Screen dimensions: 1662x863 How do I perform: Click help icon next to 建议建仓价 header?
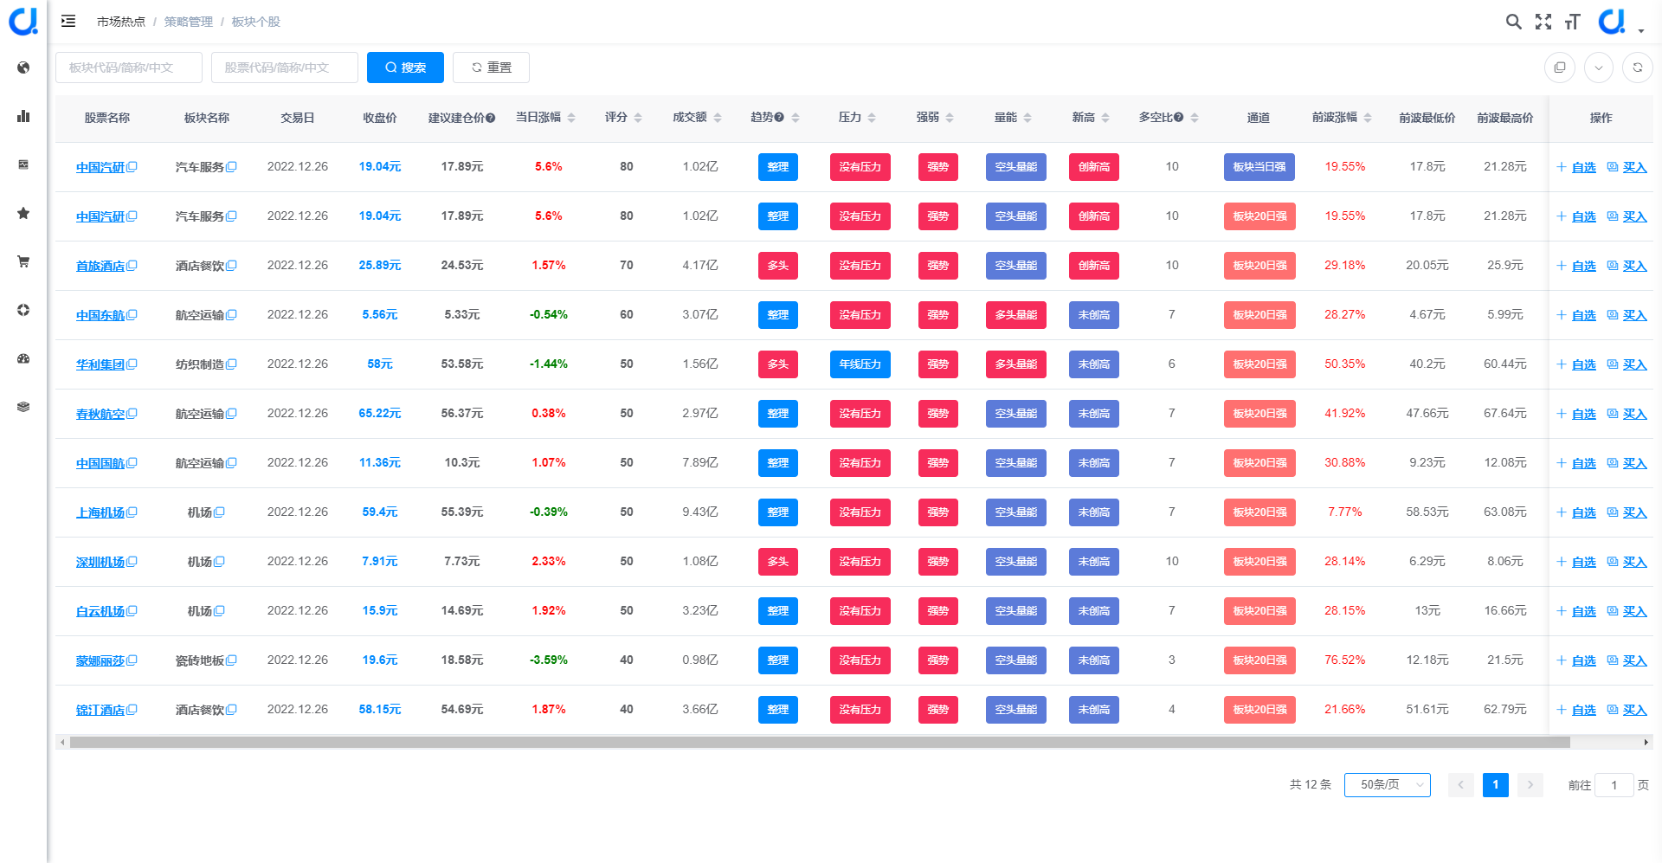(491, 118)
